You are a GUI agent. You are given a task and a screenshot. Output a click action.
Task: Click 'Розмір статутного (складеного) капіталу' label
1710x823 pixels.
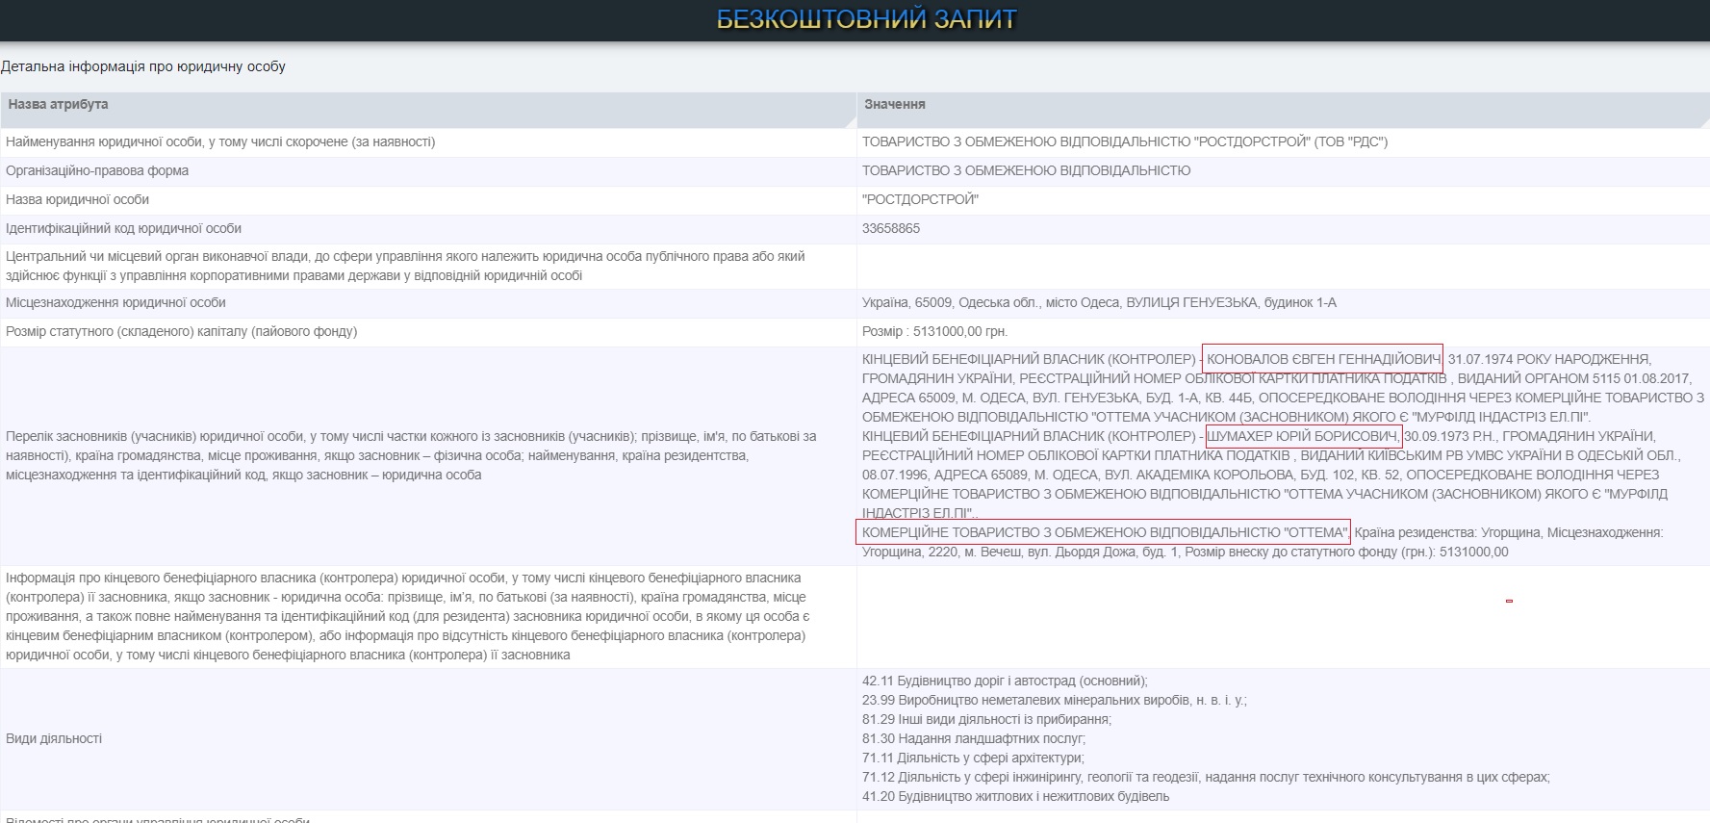click(x=181, y=331)
